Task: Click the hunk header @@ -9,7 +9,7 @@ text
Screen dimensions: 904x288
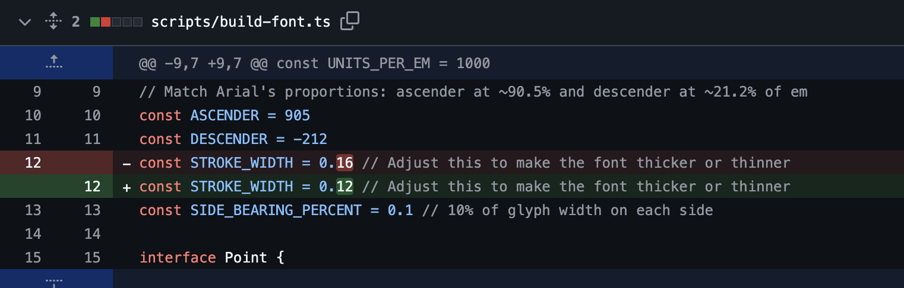Action: coord(314,63)
